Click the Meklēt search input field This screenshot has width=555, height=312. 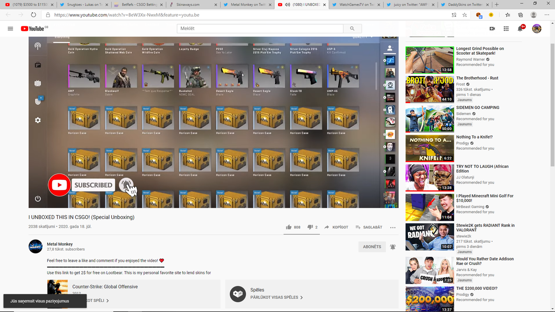coord(260,29)
